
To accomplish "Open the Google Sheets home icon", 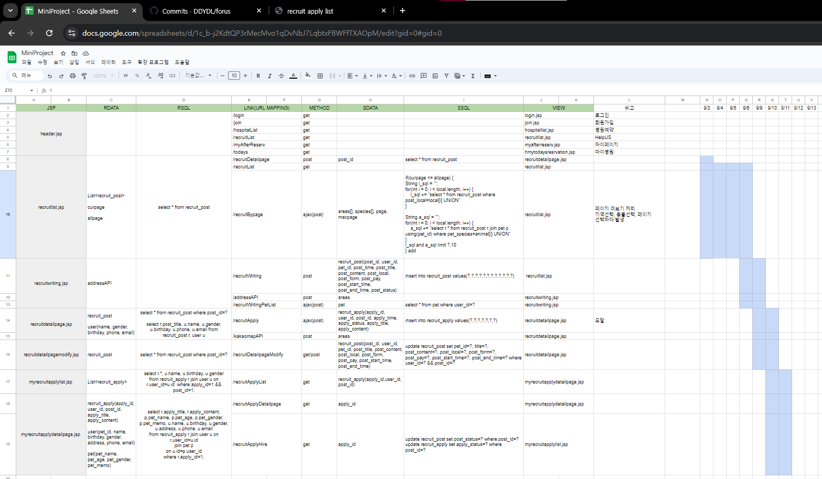I will (x=12, y=57).
